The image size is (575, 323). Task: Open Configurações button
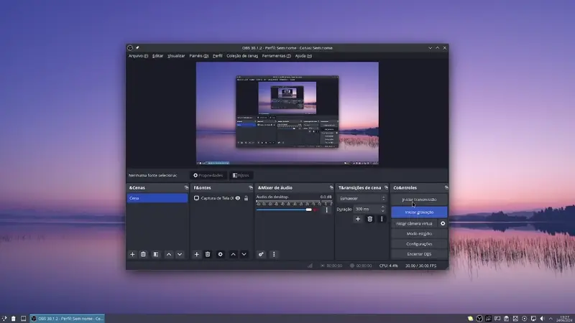419,244
